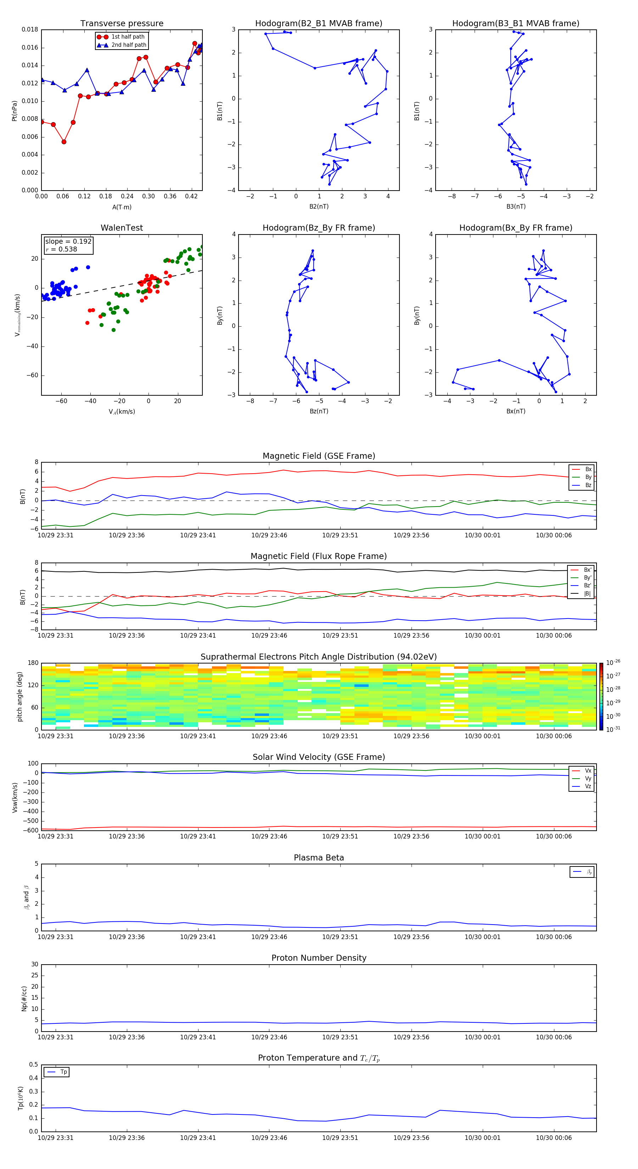This screenshot has width=638, height=1169.
Task: Click '0.018' tick on Transverse pressure y-axis
Action: [30, 29]
